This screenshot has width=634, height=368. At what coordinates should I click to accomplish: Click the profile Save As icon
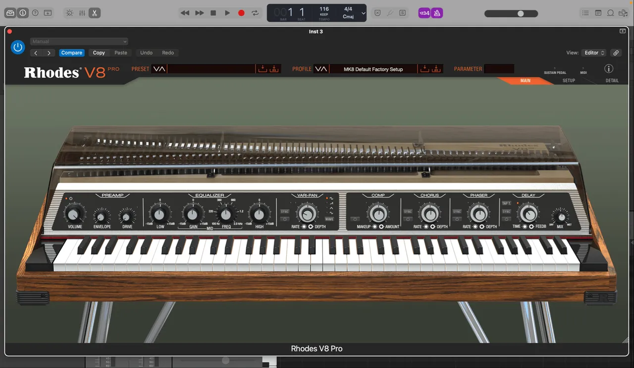(x=436, y=69)
